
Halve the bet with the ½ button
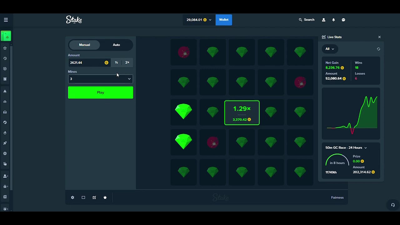click(x=116, y=62)
